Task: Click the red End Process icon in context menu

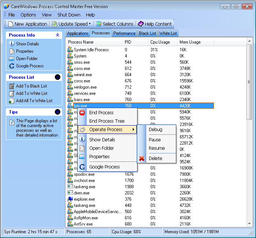Action: tap(82, 112)
